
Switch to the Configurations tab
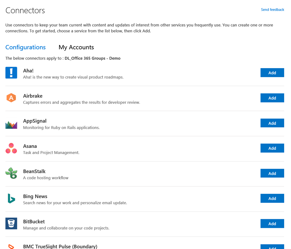click(25, 47)
